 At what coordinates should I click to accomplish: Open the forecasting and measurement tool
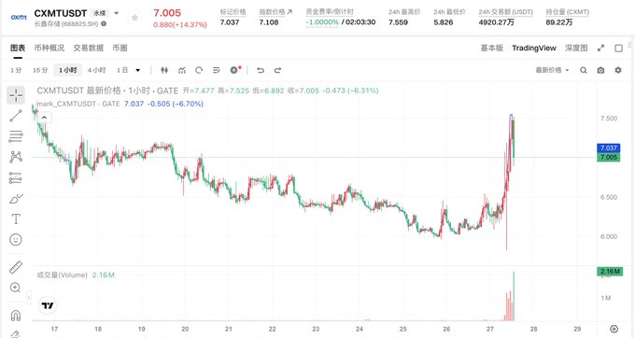[x=16, y=177]
